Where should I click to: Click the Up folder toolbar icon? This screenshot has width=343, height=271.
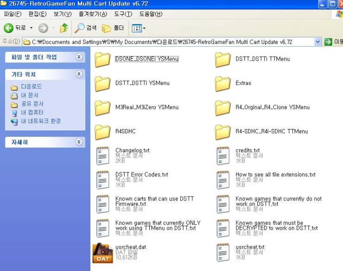tap(64, 28)
